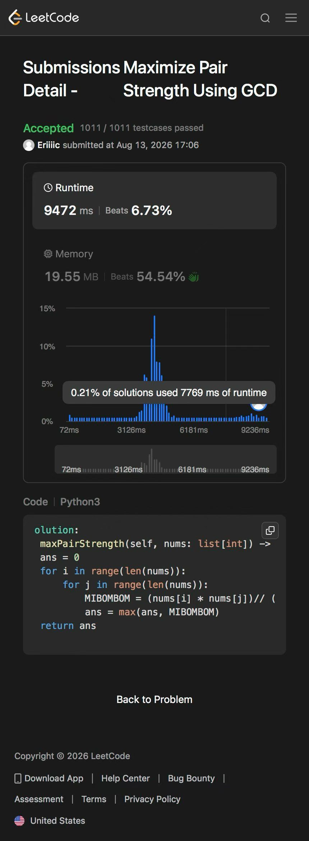Click the return ans code line
Image resolution: width=309 pixels, height=841 pixels.
pos(68,626)
